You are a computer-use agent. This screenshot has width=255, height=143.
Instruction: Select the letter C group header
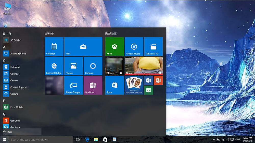[4, 61]
